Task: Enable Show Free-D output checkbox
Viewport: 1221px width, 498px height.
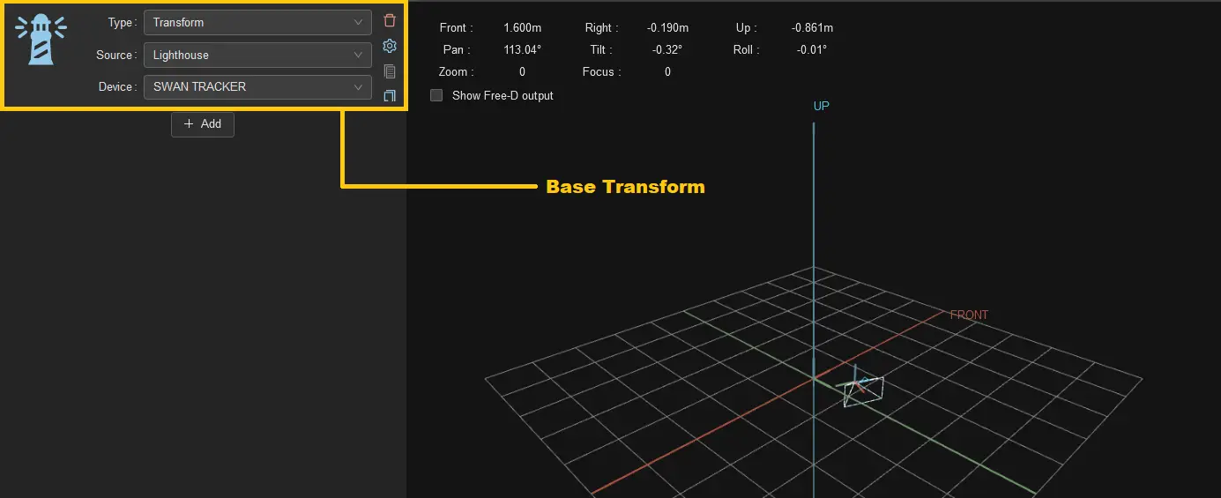Action: click(436, 95)
